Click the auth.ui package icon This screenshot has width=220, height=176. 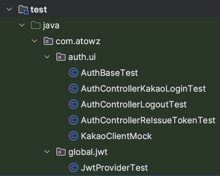click(x=61, y=57)
